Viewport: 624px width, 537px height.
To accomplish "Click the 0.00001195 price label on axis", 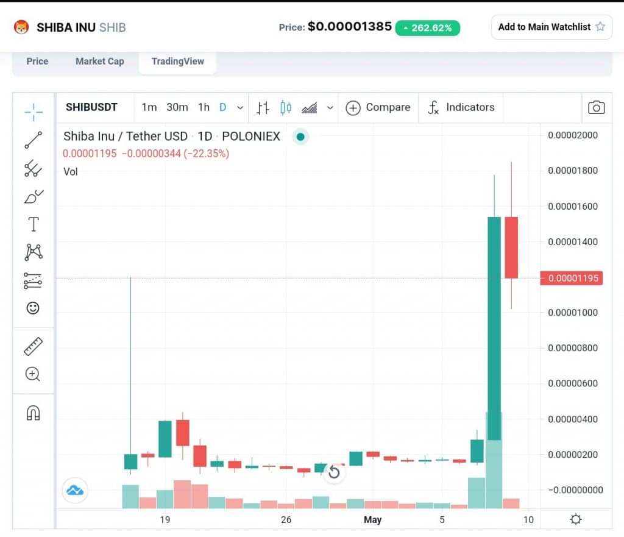I will tap(571, 278).
